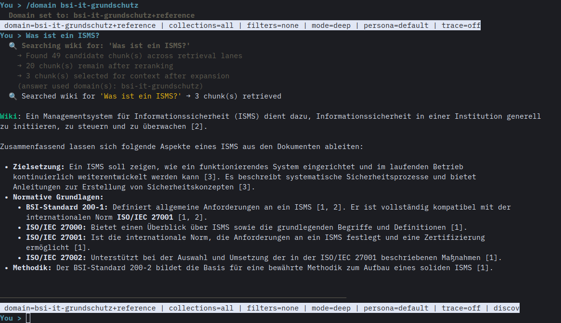Click the 'You > Was ist ein ISMS?' question line
Image resolution: width=561 pixels, height=323 pixels.
pos(50,36)
